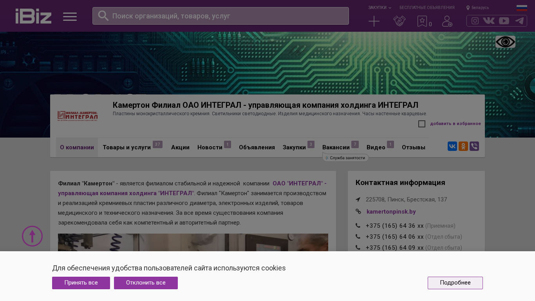Click the phone number +375 (165) 64 06

click(x=395, y=237)
